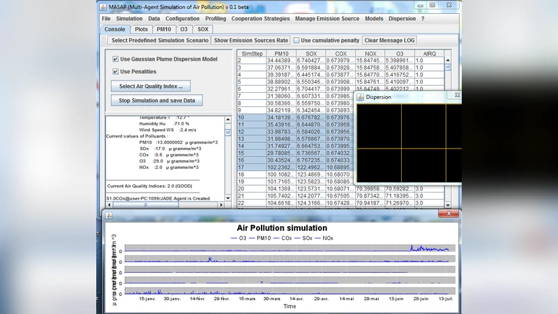Click the MASAP Java icon in title bar
This screenshot has width=558, height=314.
[102, 7]
